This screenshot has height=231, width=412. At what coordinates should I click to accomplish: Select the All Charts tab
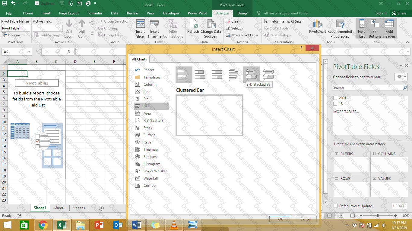click(x=139, y=59)
